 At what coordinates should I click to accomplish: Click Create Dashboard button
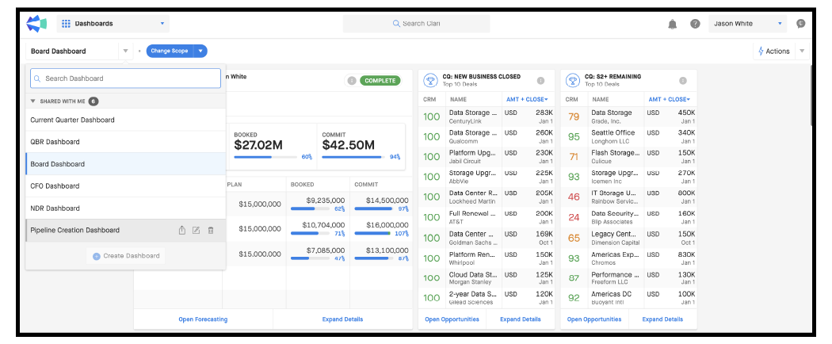[x=126, y=256]
